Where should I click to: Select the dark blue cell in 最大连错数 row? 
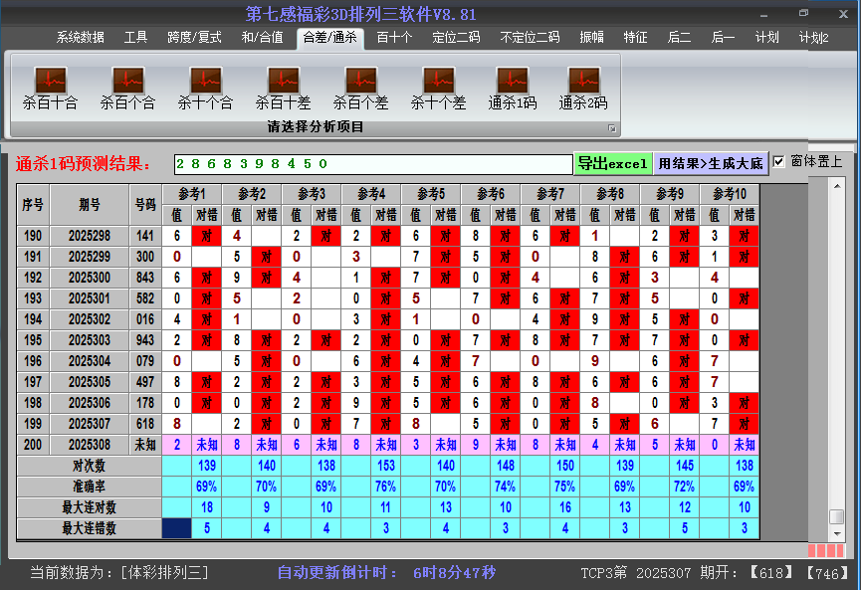pyautogui.click(x=177, y=528)
